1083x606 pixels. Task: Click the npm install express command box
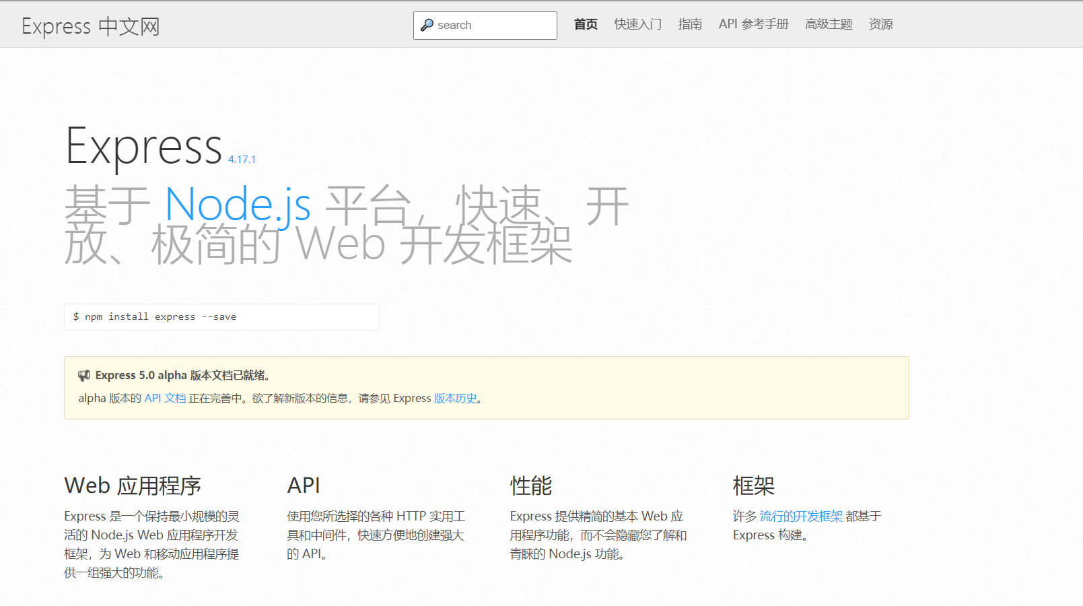[221, 317]
